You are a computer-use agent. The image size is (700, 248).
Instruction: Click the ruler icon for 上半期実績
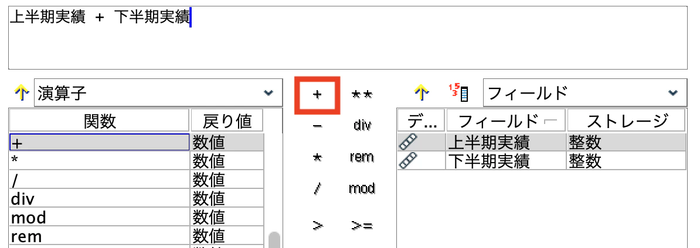pos(408,143)
